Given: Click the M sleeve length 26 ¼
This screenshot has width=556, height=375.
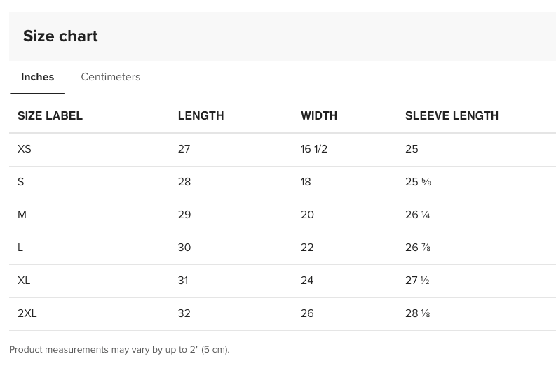Looking at the screenshot, I should click(x=417, y=215).
